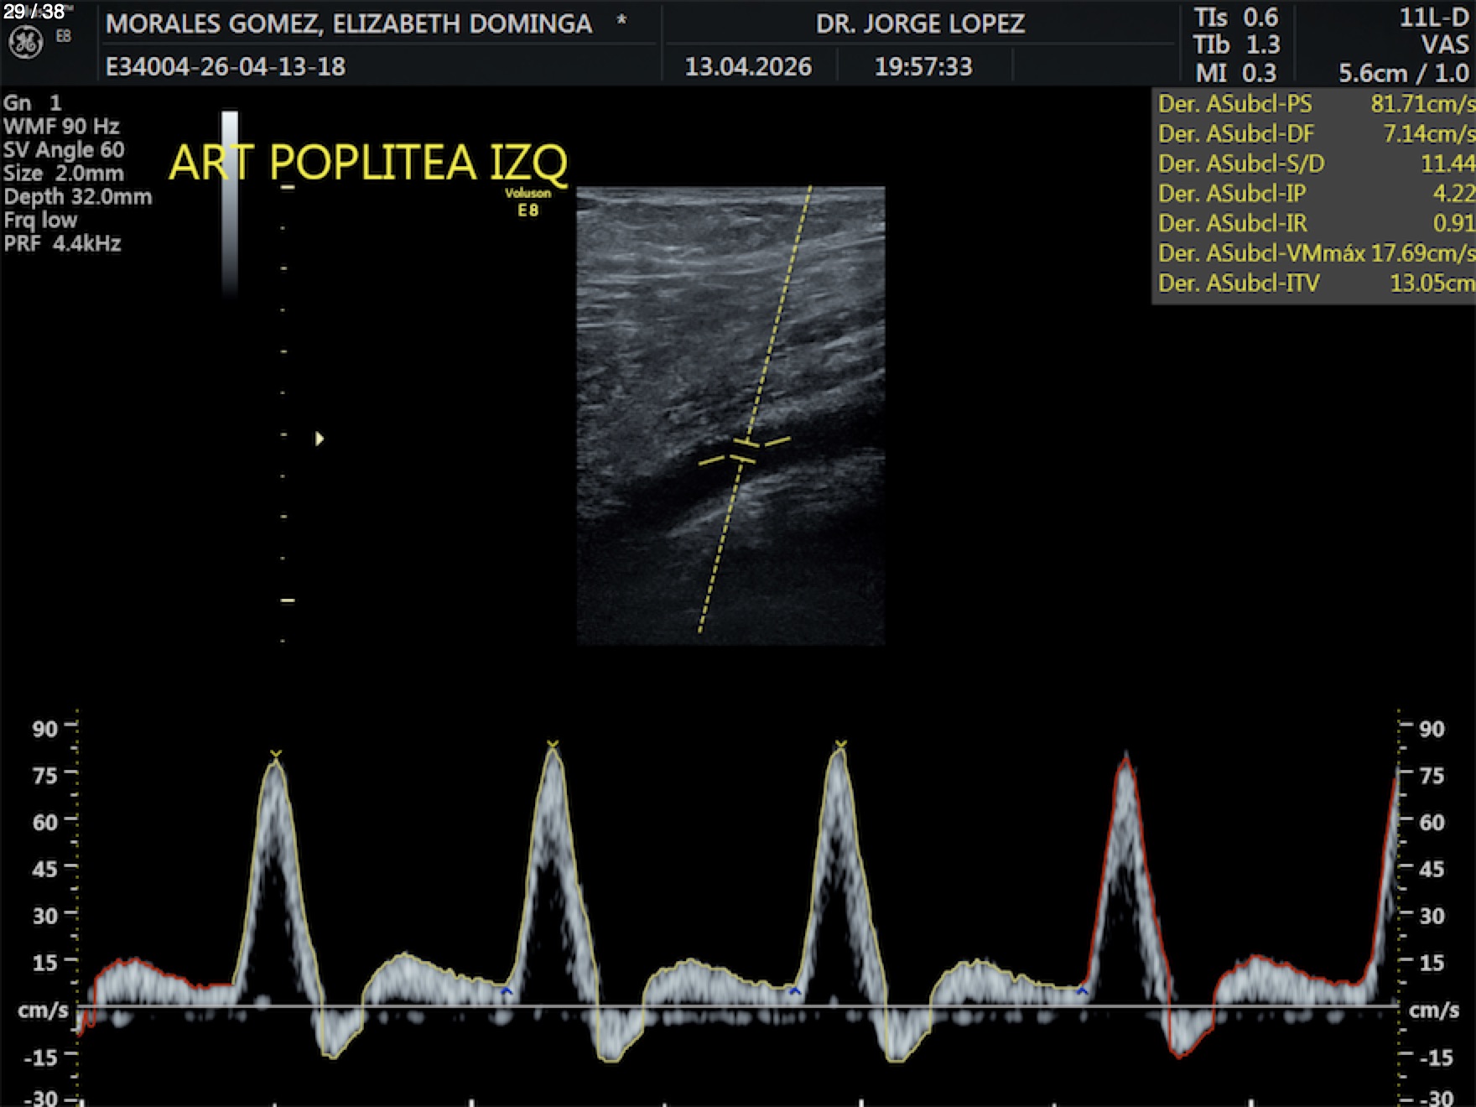Image resolution: width=1476 pixels, height=1107 pixels.
Task: Click the Voluson E8 logo on the image
Action: [x=528, y=202]
